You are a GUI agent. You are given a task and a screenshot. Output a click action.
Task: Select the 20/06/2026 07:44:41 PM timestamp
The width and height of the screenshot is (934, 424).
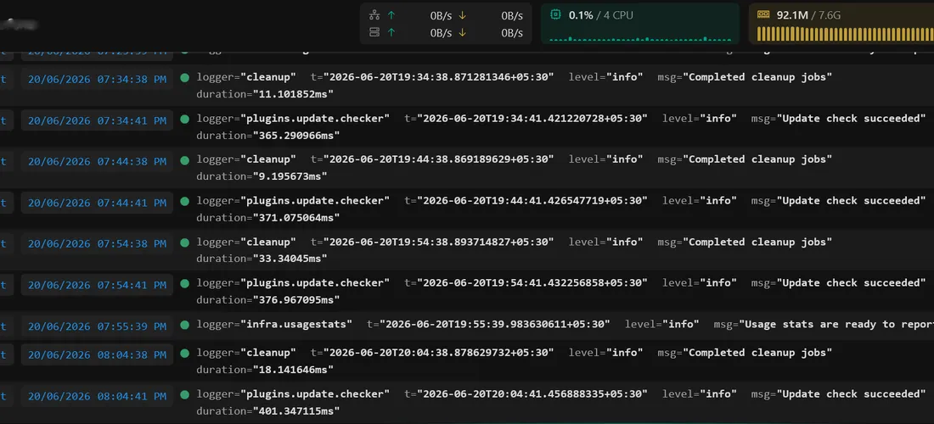coord(97,202)
